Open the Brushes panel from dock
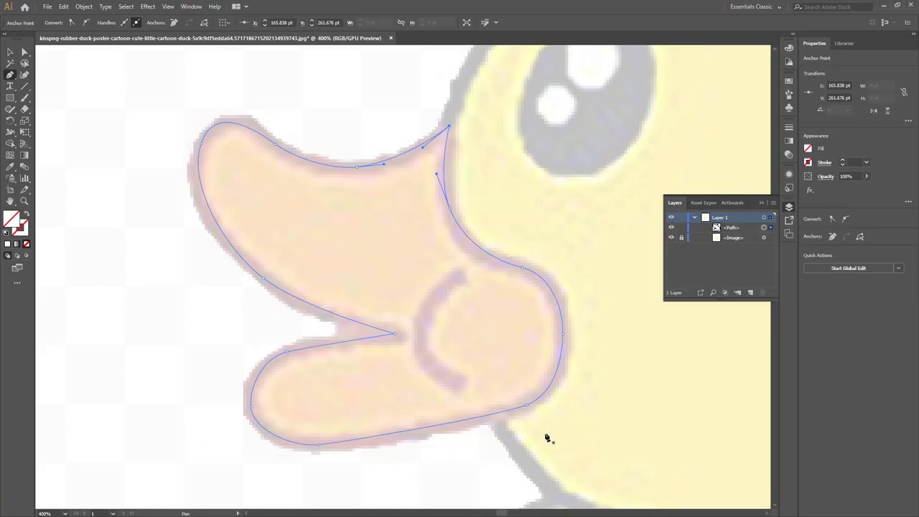This screenshot has height=517, width=919. click(789, 94)
